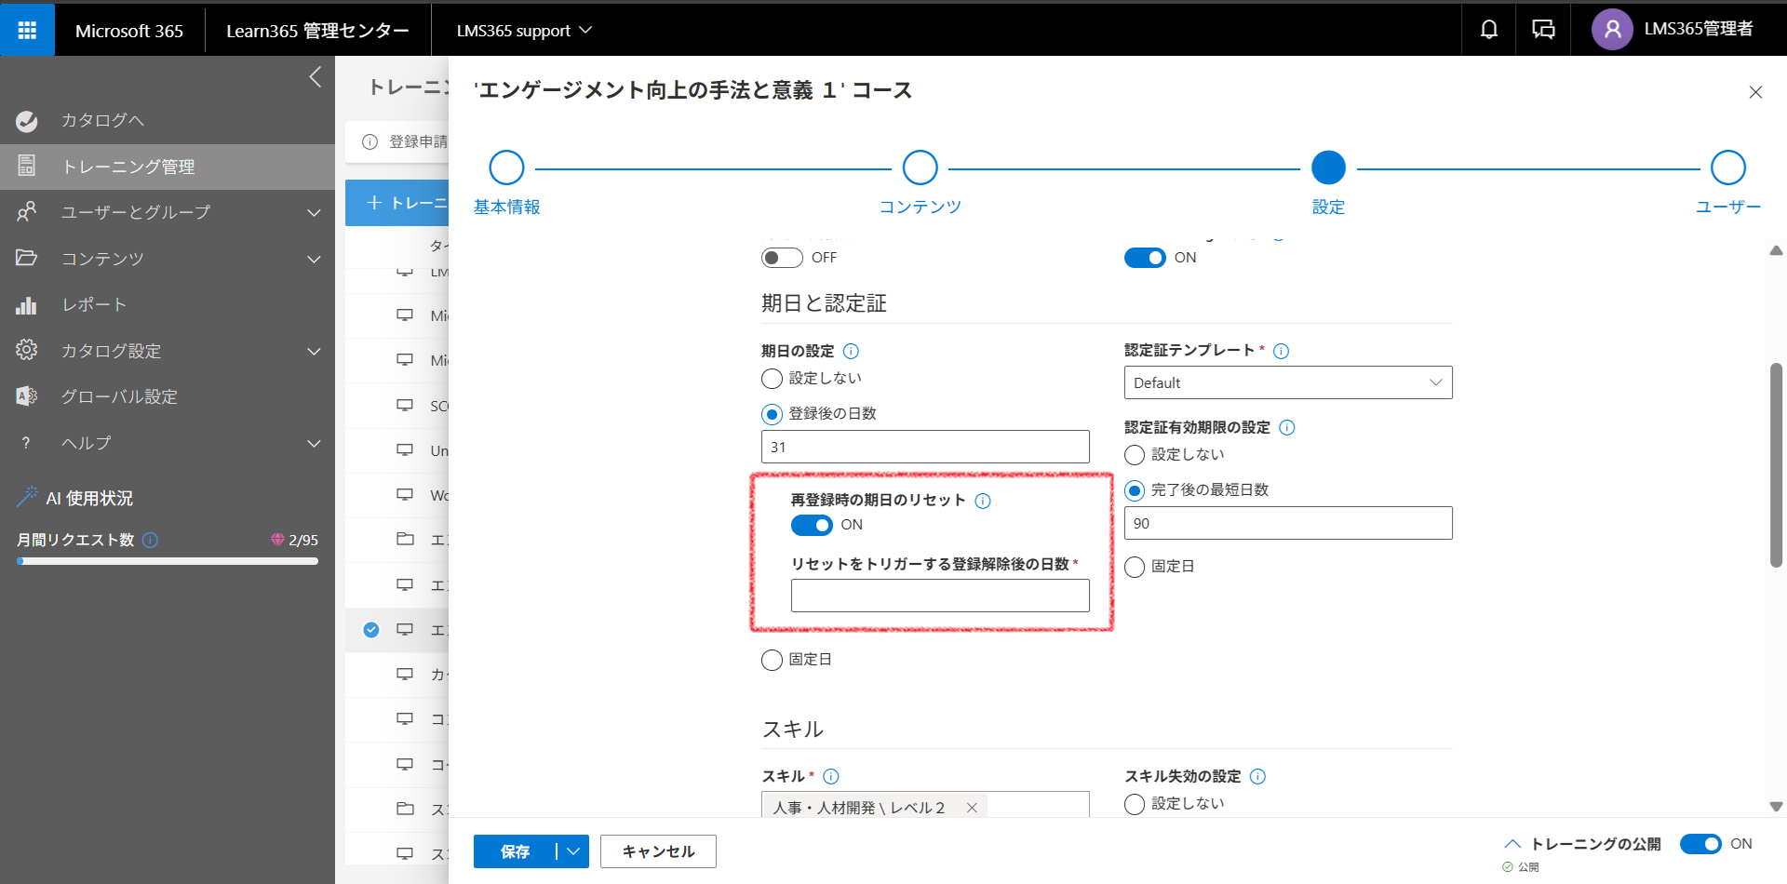Click the グローバル設定 translate icon
Image resolution: width=1787 pixels, height=884 pixels.
click(x=26, y=396)
